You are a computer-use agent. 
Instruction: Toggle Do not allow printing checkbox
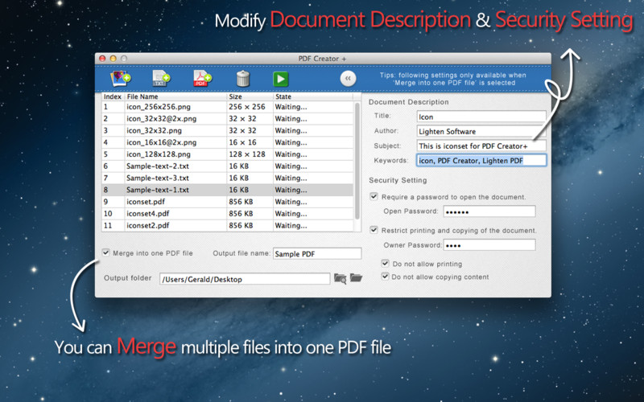(385, 263)
